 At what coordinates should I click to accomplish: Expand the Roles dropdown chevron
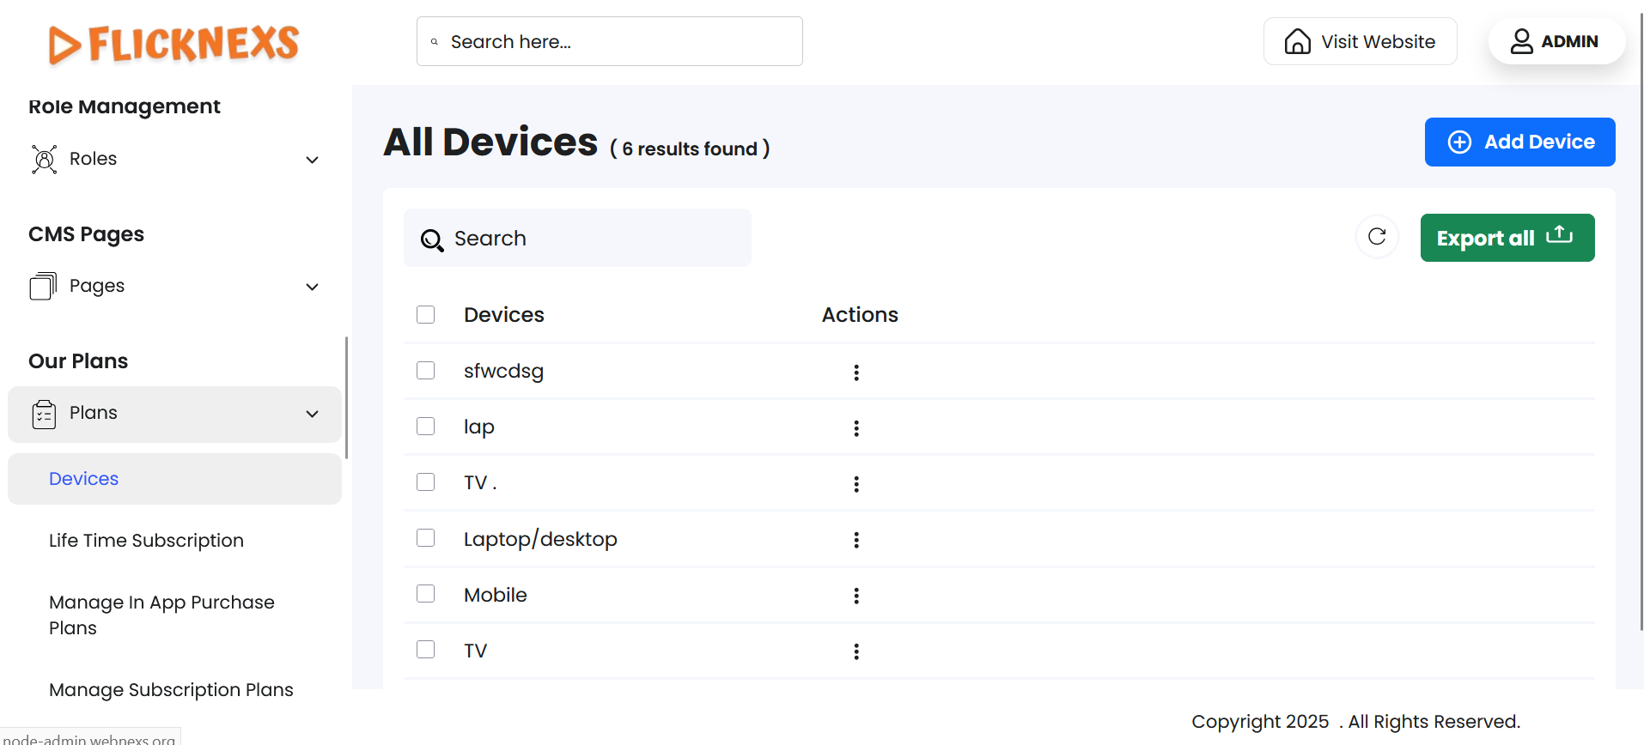click(313, 161)
